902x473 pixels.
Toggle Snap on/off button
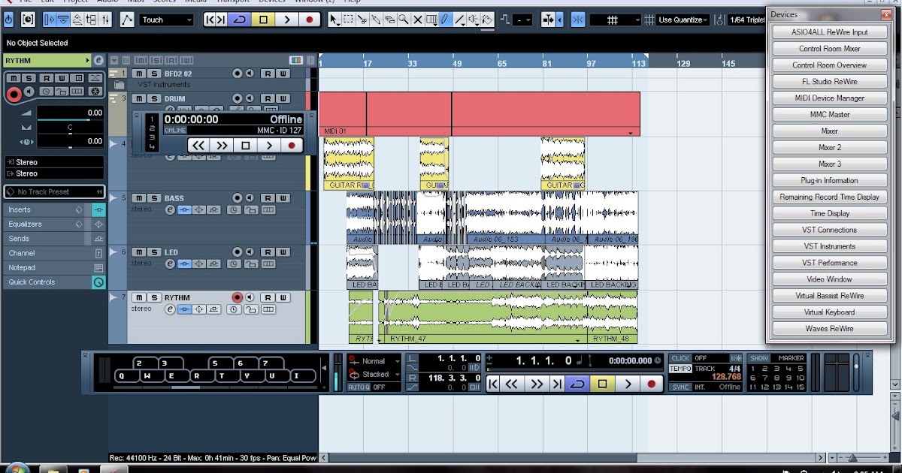tap(579, 20)
